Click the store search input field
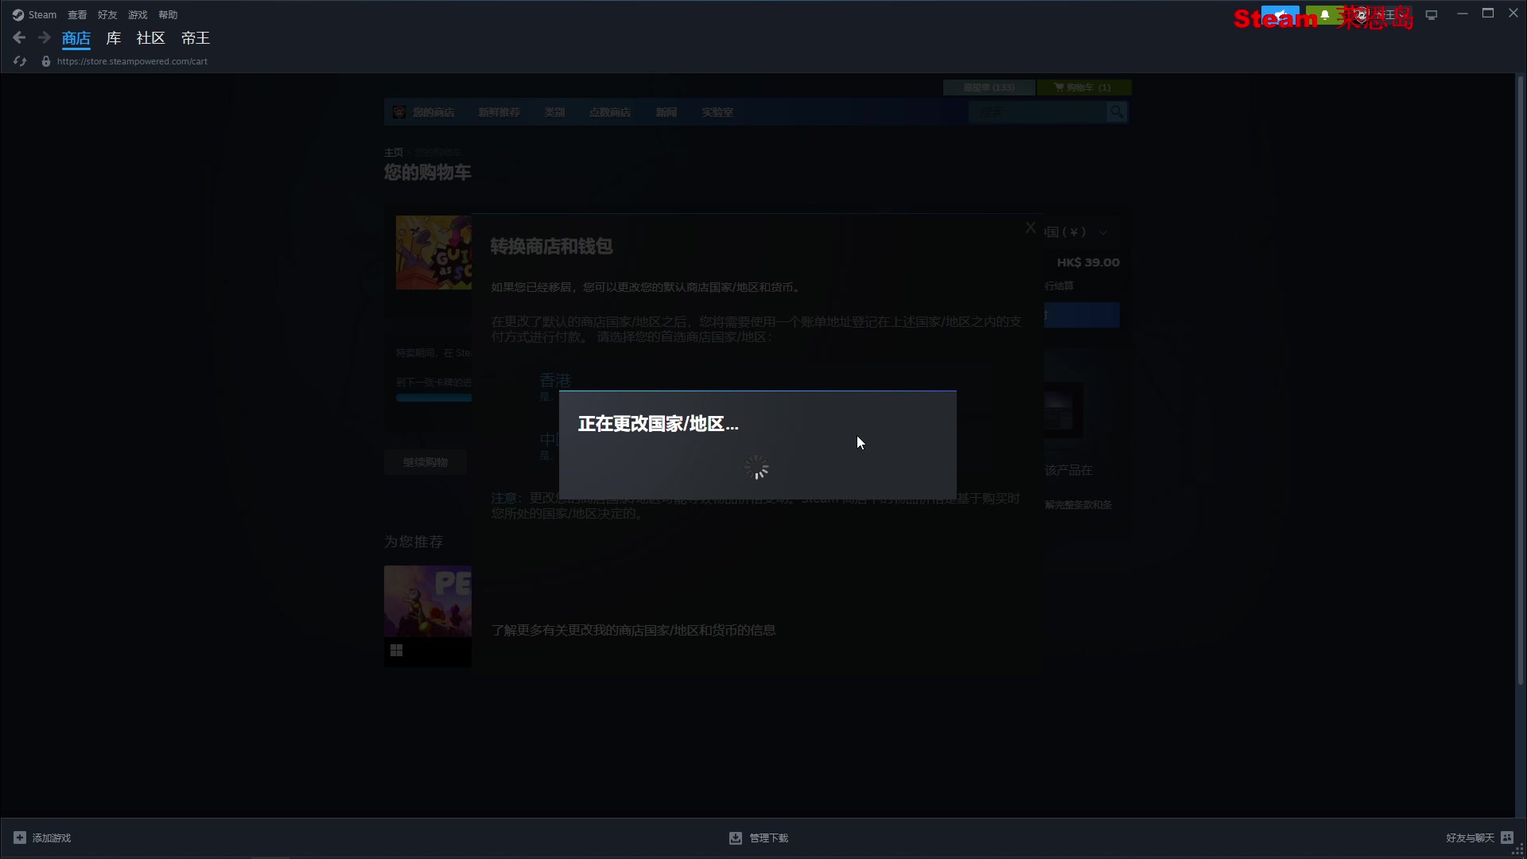This screenshot has height=859, width=1527. pyautogui.click(x=1037, y=112)
